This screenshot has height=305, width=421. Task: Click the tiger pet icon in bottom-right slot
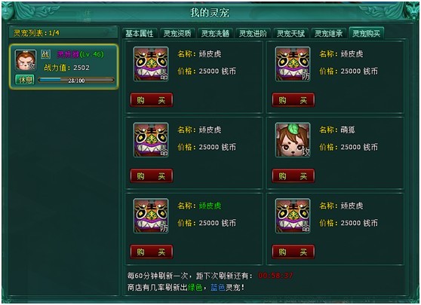[x=293, y=215]
